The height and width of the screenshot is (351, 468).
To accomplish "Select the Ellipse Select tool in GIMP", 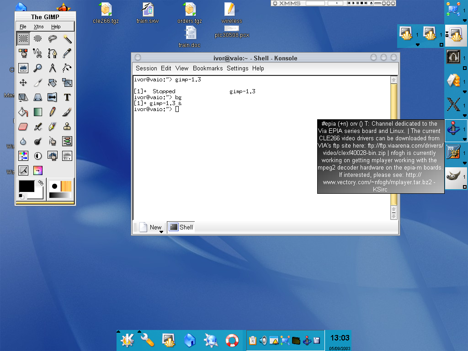I will click(37, 38).
